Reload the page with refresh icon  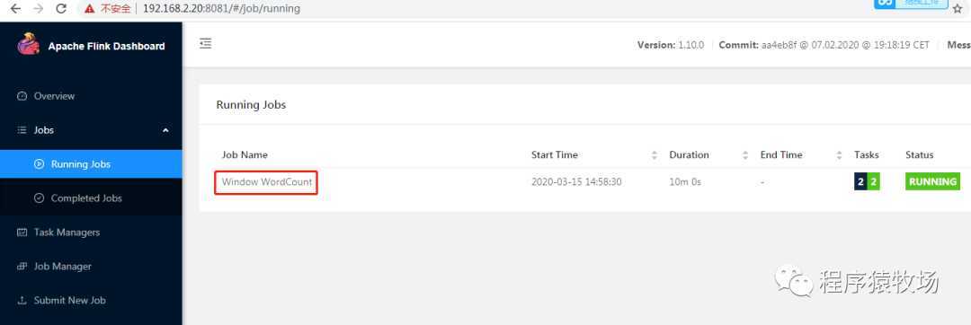pyautogui.click(x=61, y=9)
